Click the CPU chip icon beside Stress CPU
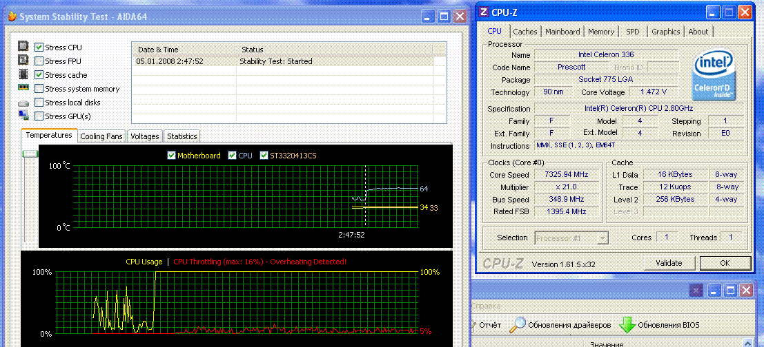764x347 pixels. [x=23, y=48]
